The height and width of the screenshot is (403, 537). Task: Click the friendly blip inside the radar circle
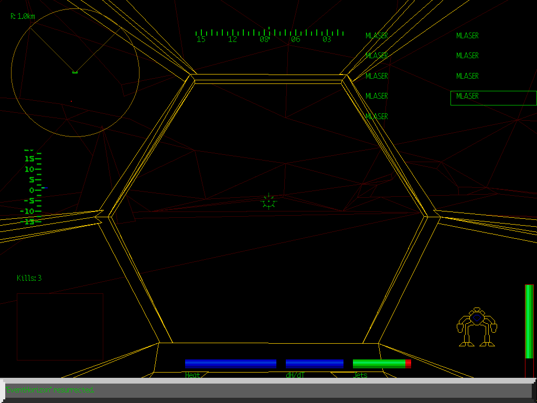click(x=74, y=71)
